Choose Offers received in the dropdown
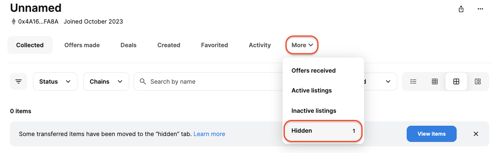Screen dimensions: 500x153 323,70
